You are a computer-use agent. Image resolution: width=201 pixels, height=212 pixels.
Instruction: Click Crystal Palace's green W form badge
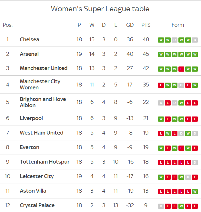point(181,206)
